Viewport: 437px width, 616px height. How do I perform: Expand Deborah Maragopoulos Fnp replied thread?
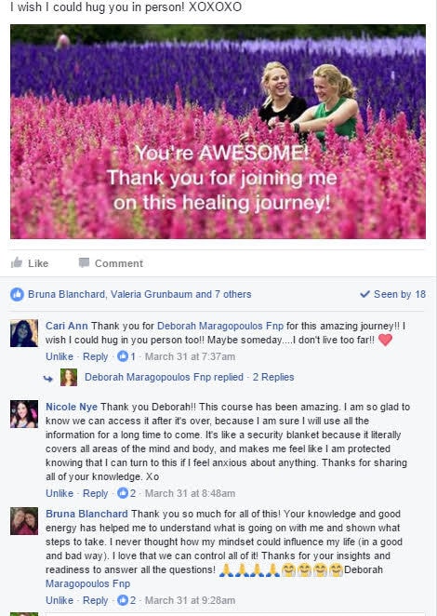(164, 377)
